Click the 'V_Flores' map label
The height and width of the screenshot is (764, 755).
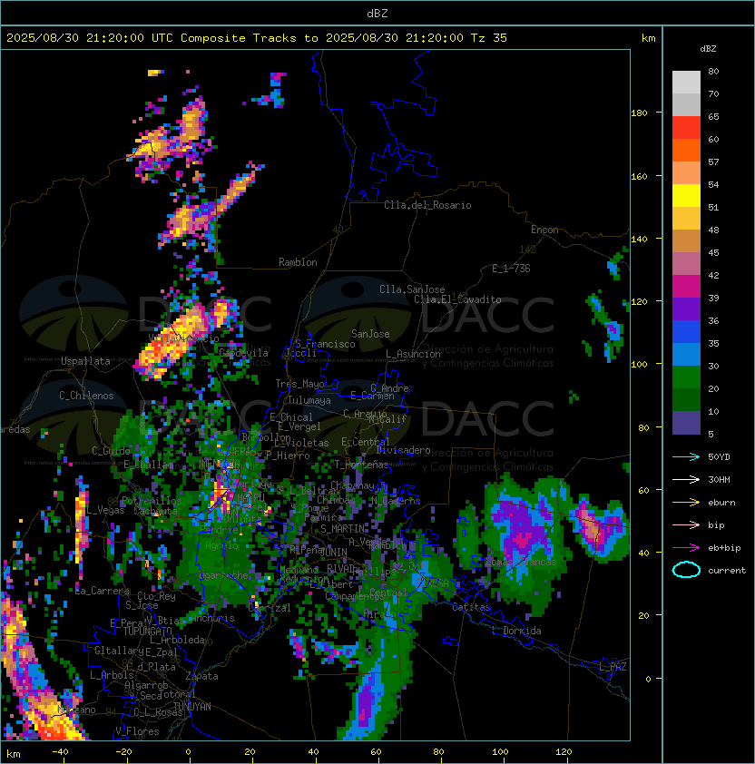137,731
